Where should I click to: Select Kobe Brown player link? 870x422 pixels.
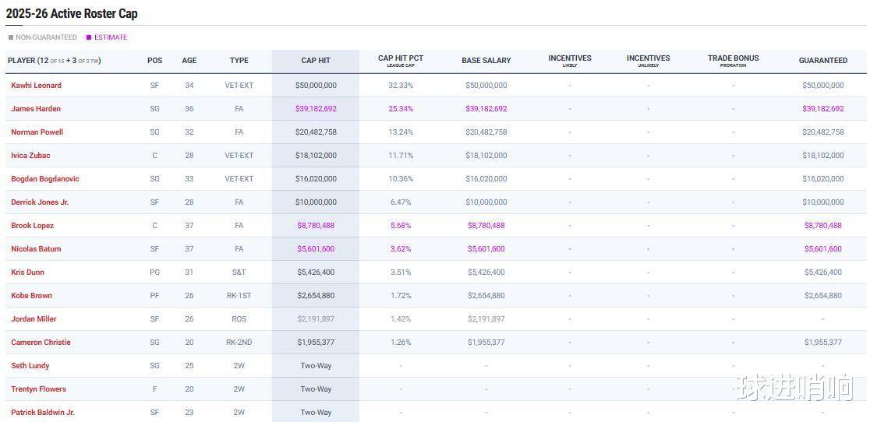coord(31,296)
